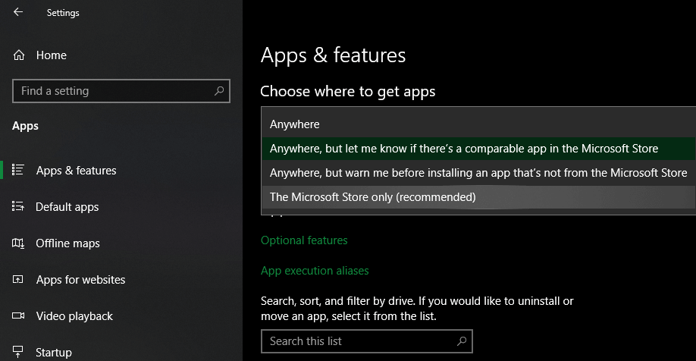This screenshot has height=361, width=696.
Task: Go to Video playback settings
Action: pyautogui.click(x=74, y=316)
